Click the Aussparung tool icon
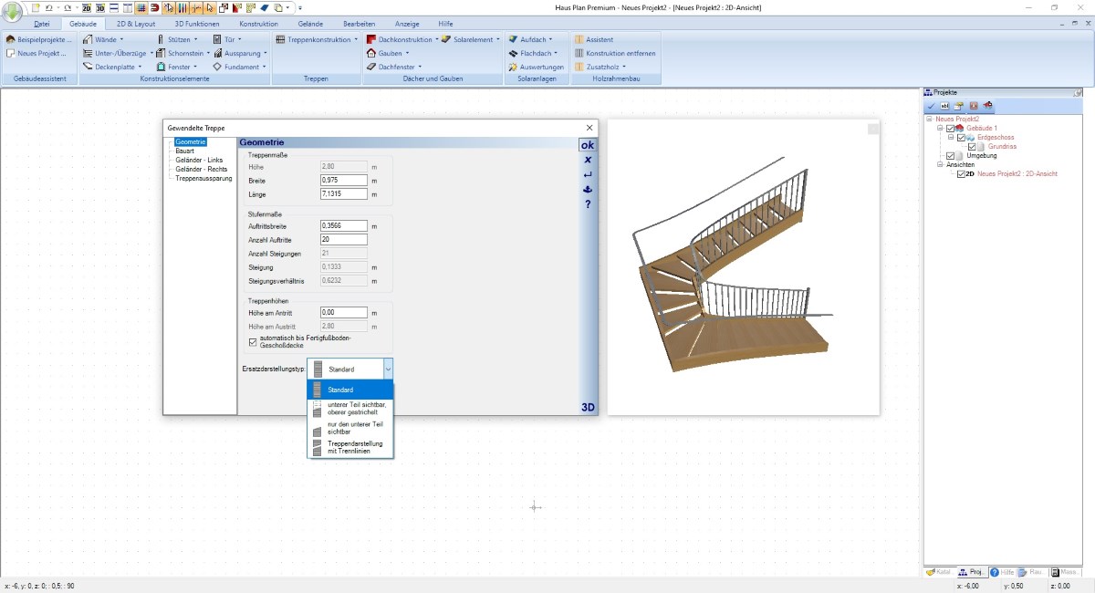Viewport: 1095px width, 593px height. [217, 53]
